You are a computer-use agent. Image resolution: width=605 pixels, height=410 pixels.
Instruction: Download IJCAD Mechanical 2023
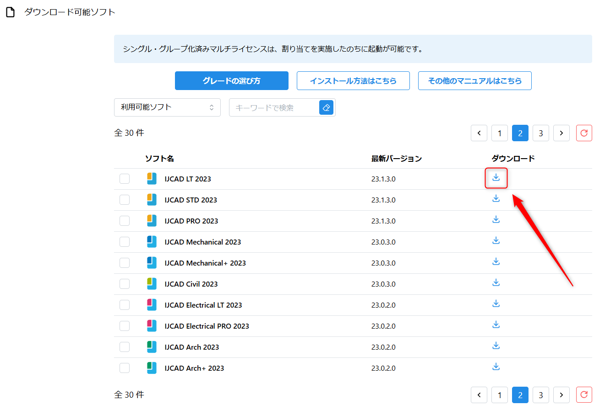pos(496,240)
